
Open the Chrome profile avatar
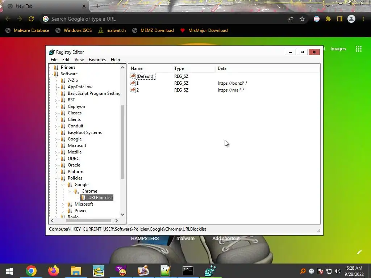tap(351, 19)
